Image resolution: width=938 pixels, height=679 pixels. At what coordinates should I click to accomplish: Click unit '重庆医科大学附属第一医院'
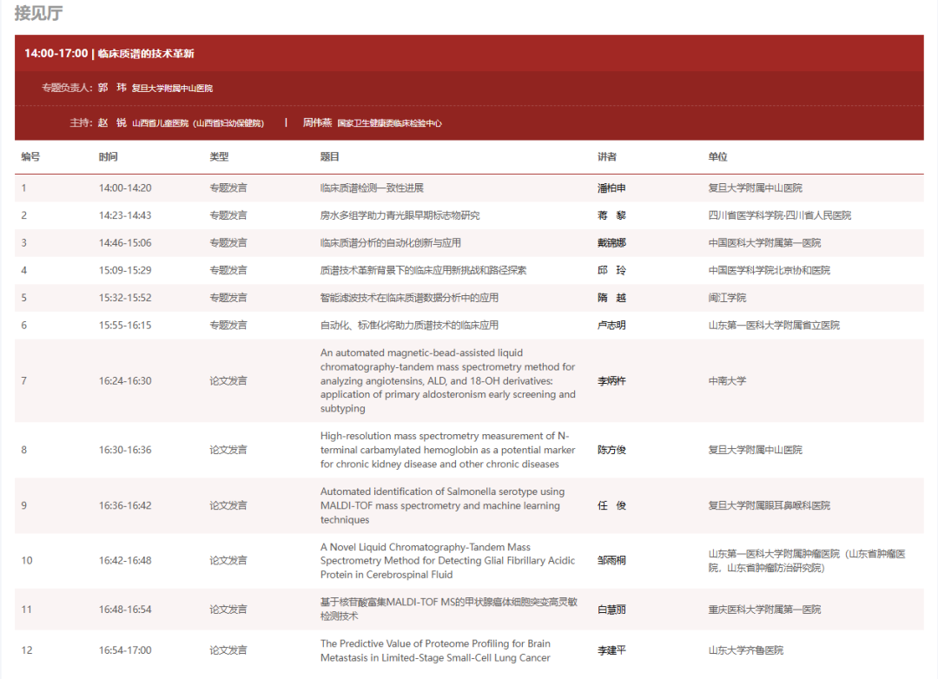(x=764, y=610)
